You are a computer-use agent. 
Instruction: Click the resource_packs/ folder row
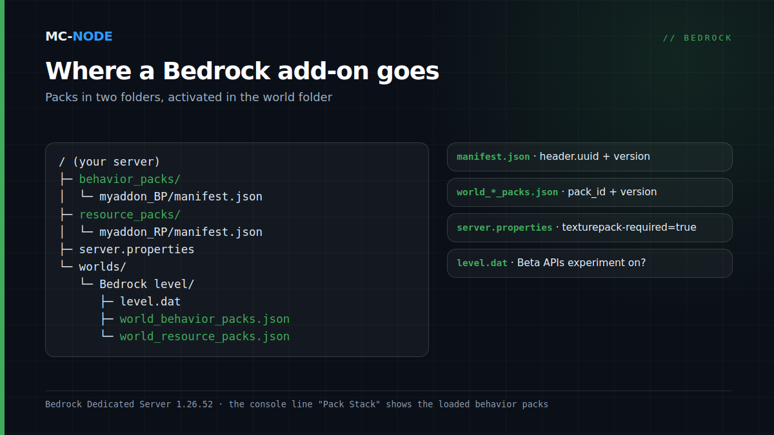[x=130, y=214]
